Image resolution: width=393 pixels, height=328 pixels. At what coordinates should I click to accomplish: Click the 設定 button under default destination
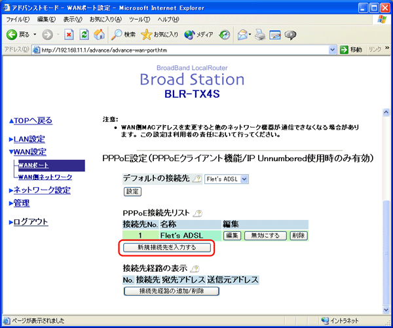pyautogui.click(x=132, y=192)
